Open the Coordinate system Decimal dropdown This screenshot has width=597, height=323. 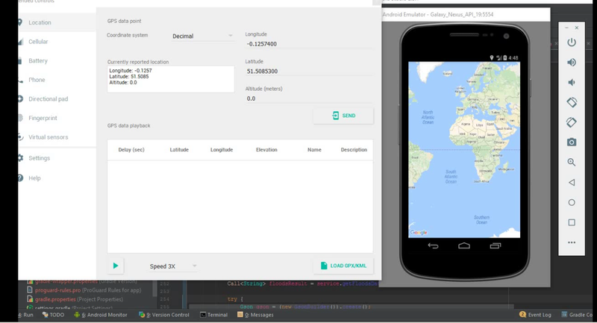pyautogui.click(x=202, y=36)
